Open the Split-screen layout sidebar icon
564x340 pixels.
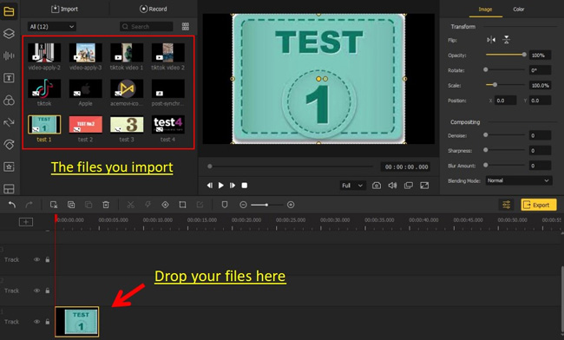[9, 188]
